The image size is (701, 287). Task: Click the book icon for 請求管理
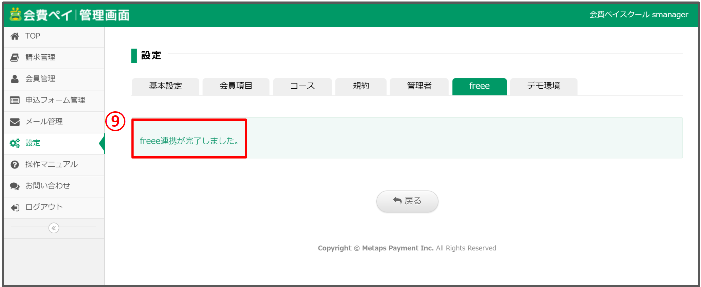(15, 58)
